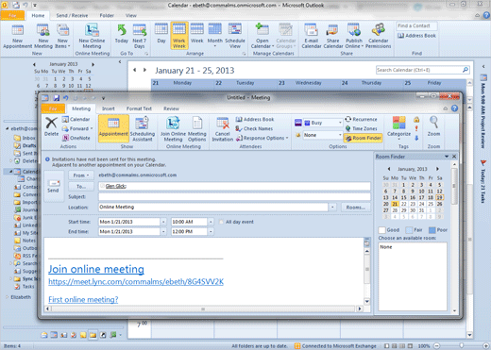Click New Appointment in Outlook ribbon
This screenshot has height=350, width=491.
pos(18,37)
